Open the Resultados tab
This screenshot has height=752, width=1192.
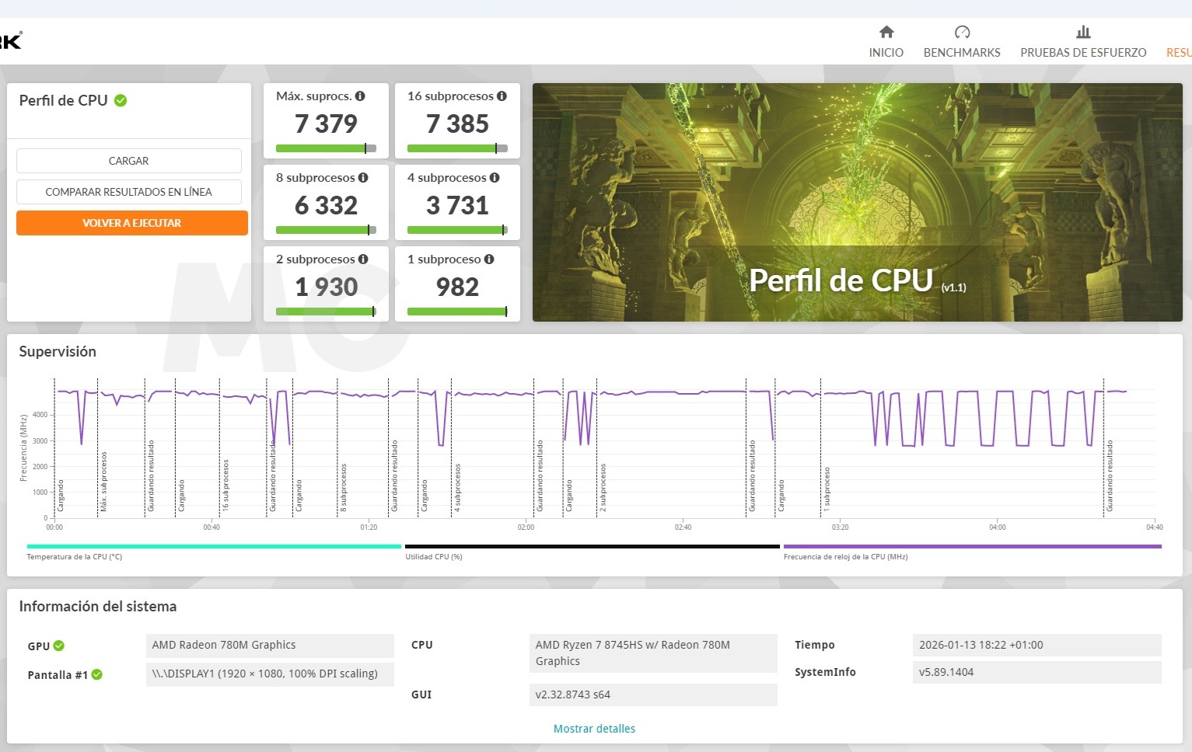pos(1178,52)
